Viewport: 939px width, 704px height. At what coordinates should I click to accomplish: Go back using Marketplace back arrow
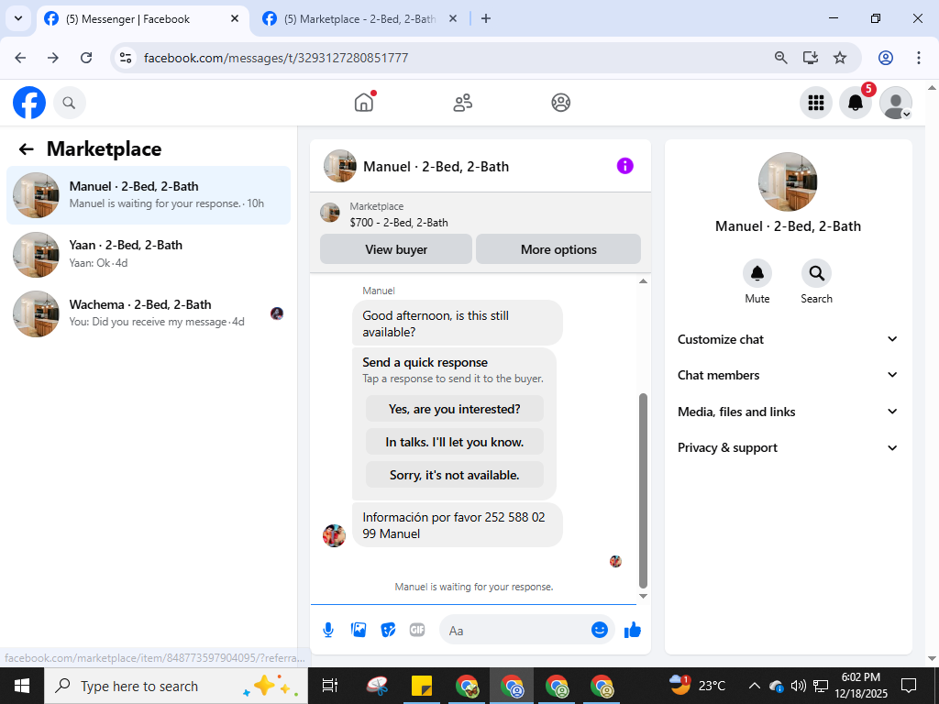pos(27,149)
